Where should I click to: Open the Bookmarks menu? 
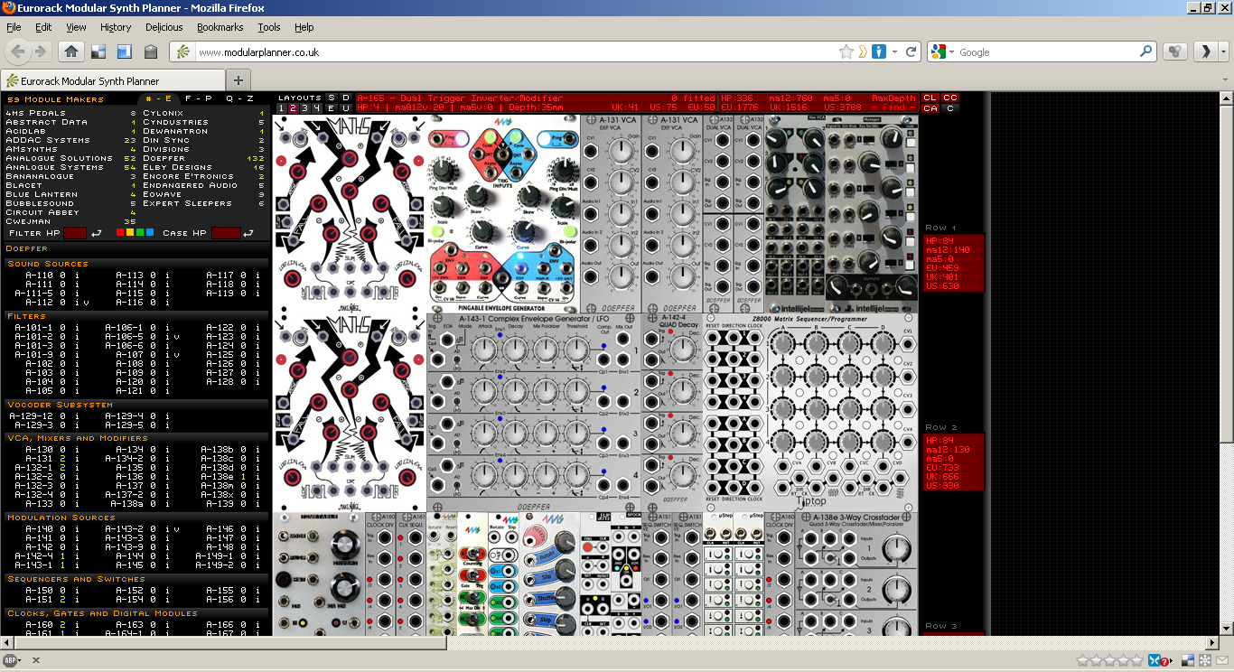point(220,27)
